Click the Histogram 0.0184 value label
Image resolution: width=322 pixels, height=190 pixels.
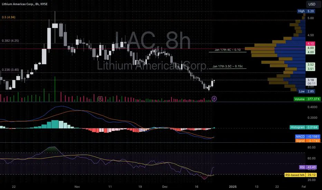304,127
